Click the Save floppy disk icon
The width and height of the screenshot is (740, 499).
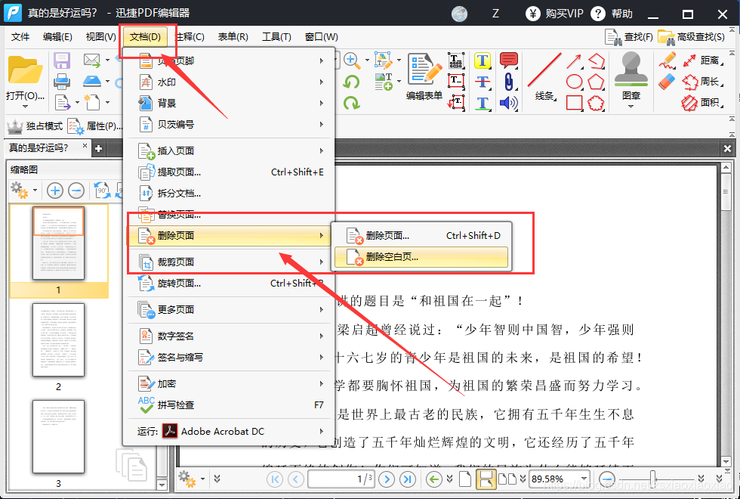[x=62, y=60]
